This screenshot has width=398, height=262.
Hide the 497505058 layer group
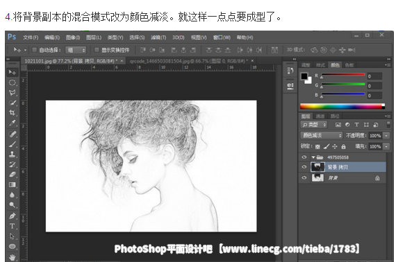304,157
